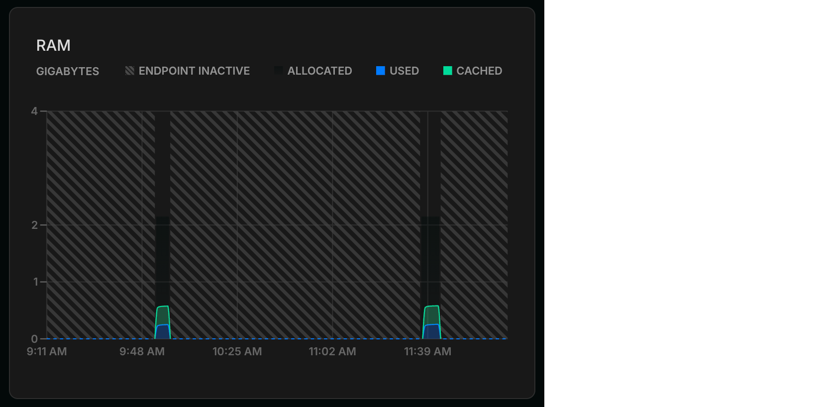Click the GIGABYTES unit label
The height and width of the screenshot is (407, 815).
point(68,71)
